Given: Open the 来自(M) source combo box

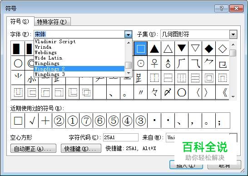Looking at the screenshot, I should coord(202,137).
